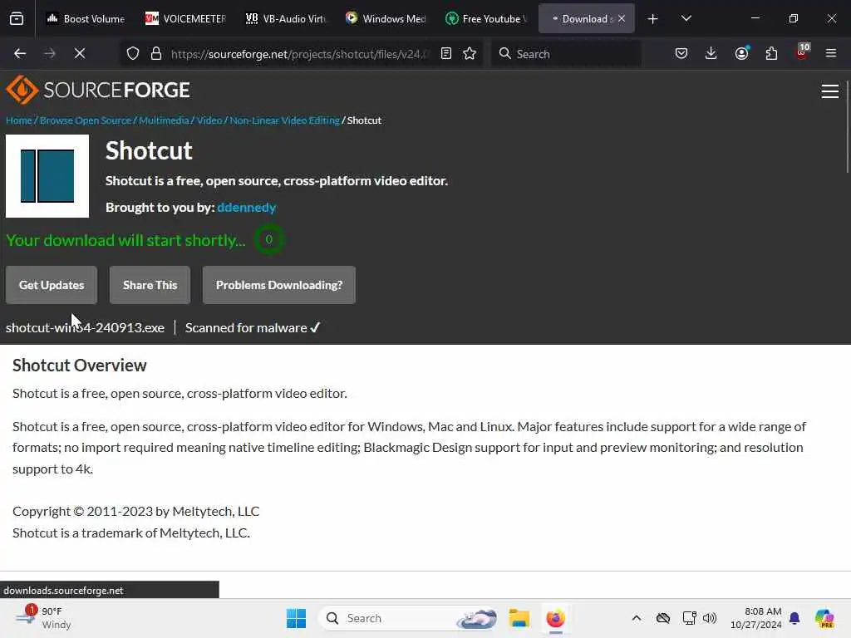The image size is (851, 638).
Task: Open the Extensions puzzle icon
Action: (771, 53)
